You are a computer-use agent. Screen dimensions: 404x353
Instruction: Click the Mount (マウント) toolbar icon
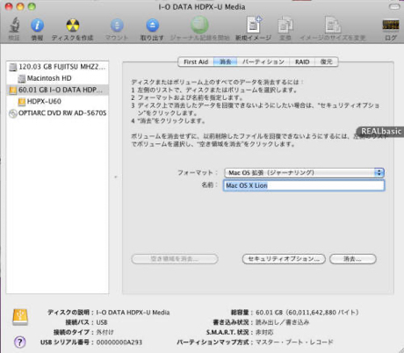[x=117, y=25]
